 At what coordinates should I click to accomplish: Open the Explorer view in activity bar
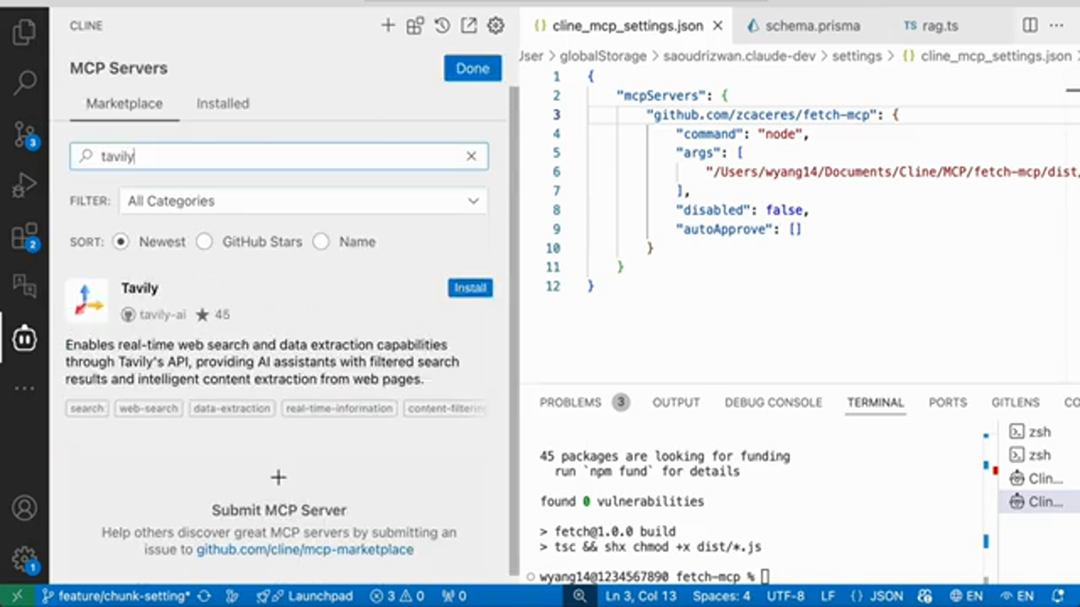pyautogui.click(x=24, y=32)
